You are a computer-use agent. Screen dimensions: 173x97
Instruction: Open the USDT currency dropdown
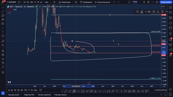click(164, 6)
